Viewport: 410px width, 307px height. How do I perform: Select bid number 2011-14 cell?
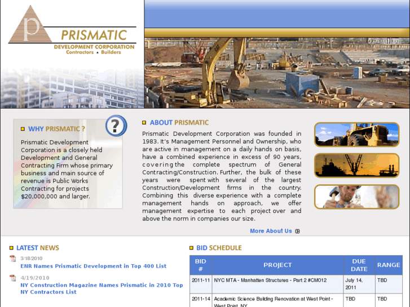click(201, 299)
